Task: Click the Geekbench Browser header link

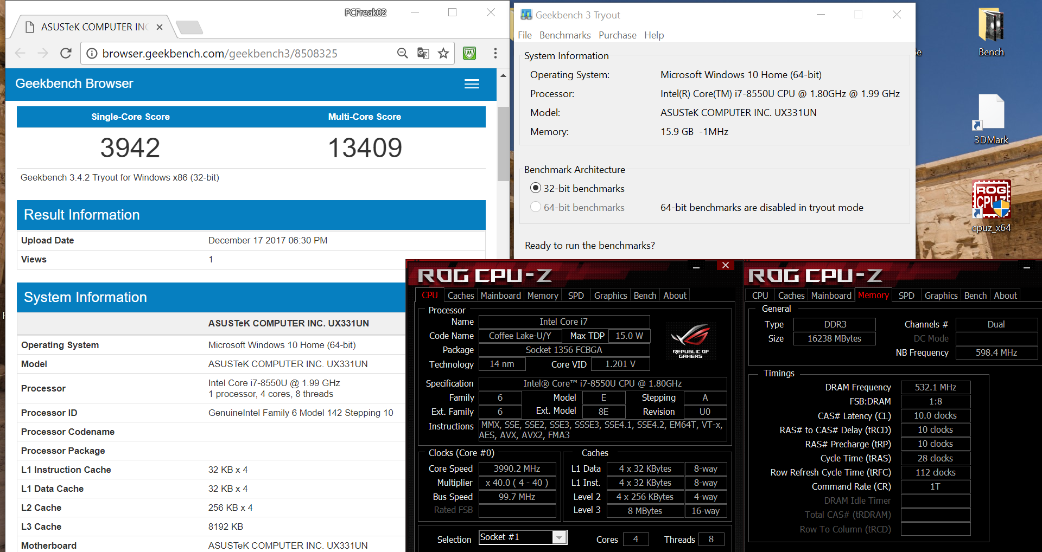Action: click(x=74, y=84)
